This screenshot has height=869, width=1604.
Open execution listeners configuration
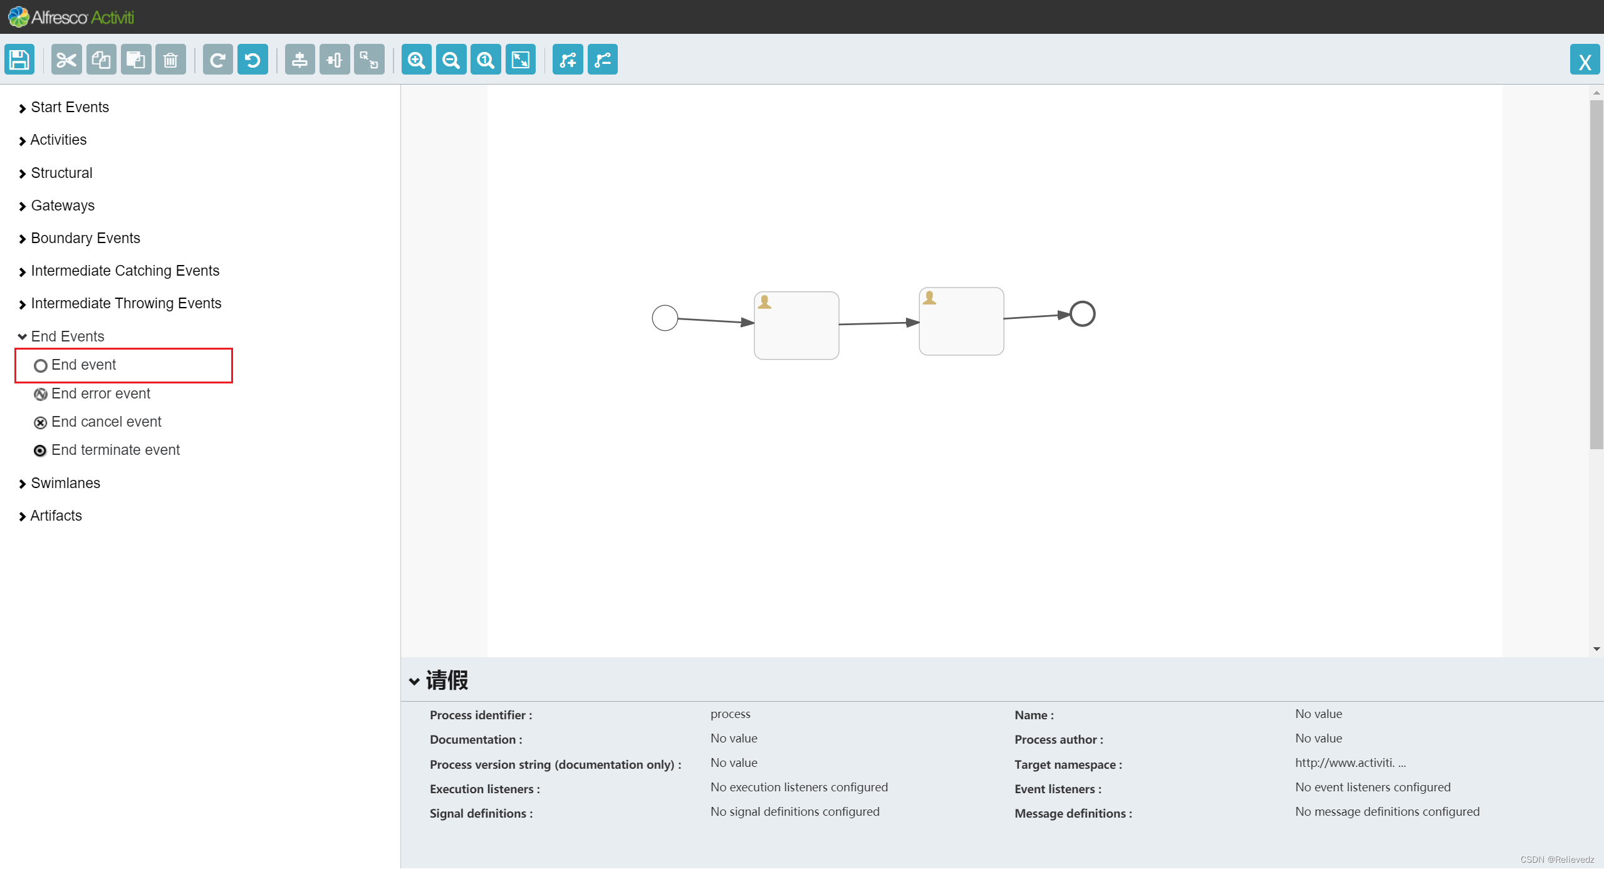click(798, 788)
